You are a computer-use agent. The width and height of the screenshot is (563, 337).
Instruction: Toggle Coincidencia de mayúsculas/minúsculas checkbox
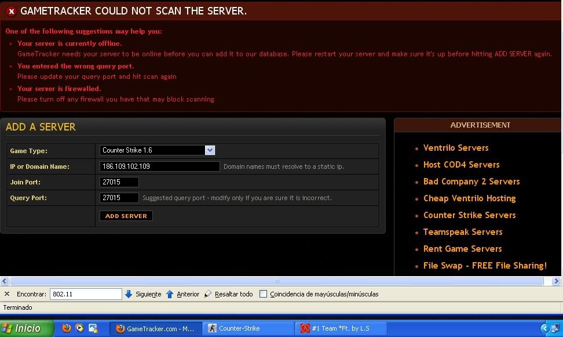coord(263,294)
